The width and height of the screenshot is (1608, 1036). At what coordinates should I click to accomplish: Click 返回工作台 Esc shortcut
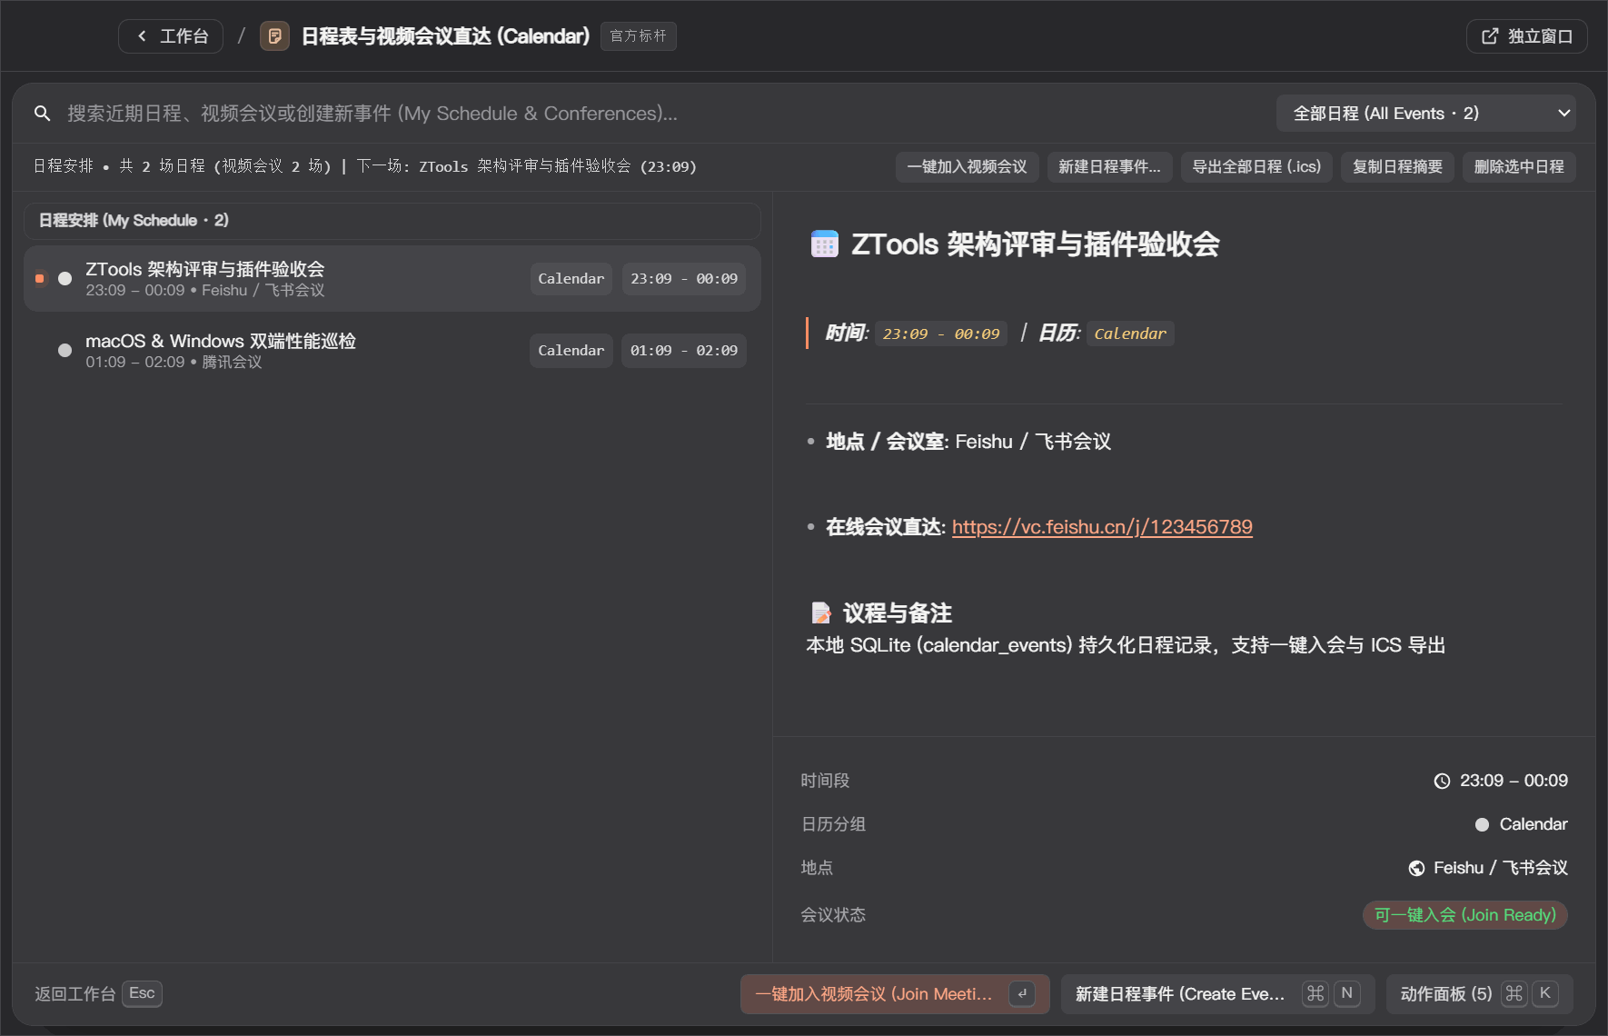[x=98, y=994]
